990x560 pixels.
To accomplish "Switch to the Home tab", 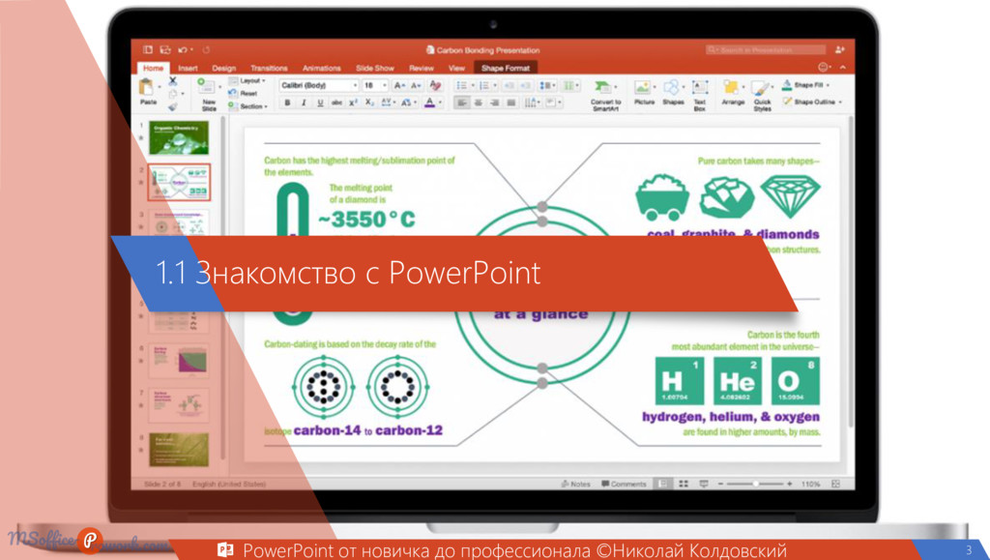I will tap(153, 68).
